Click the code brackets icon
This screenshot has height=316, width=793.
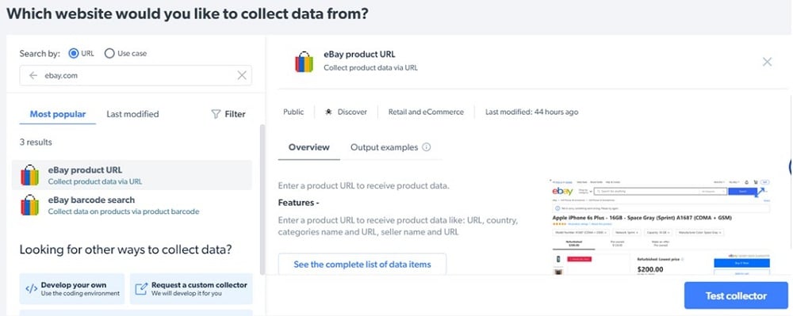pyautogui.click(x=32, y=289)
